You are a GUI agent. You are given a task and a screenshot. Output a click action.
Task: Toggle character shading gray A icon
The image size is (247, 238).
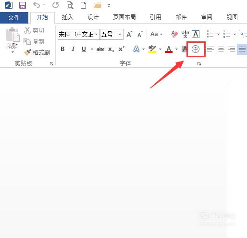[x=184, y=49]
